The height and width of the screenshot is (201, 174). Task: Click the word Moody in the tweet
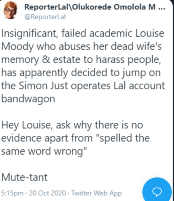coord(17,47)
